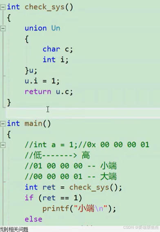The image size is (160, 232).
Task: Click the 'main' function name
Action: pyautogui.click(x=33, y=123)
